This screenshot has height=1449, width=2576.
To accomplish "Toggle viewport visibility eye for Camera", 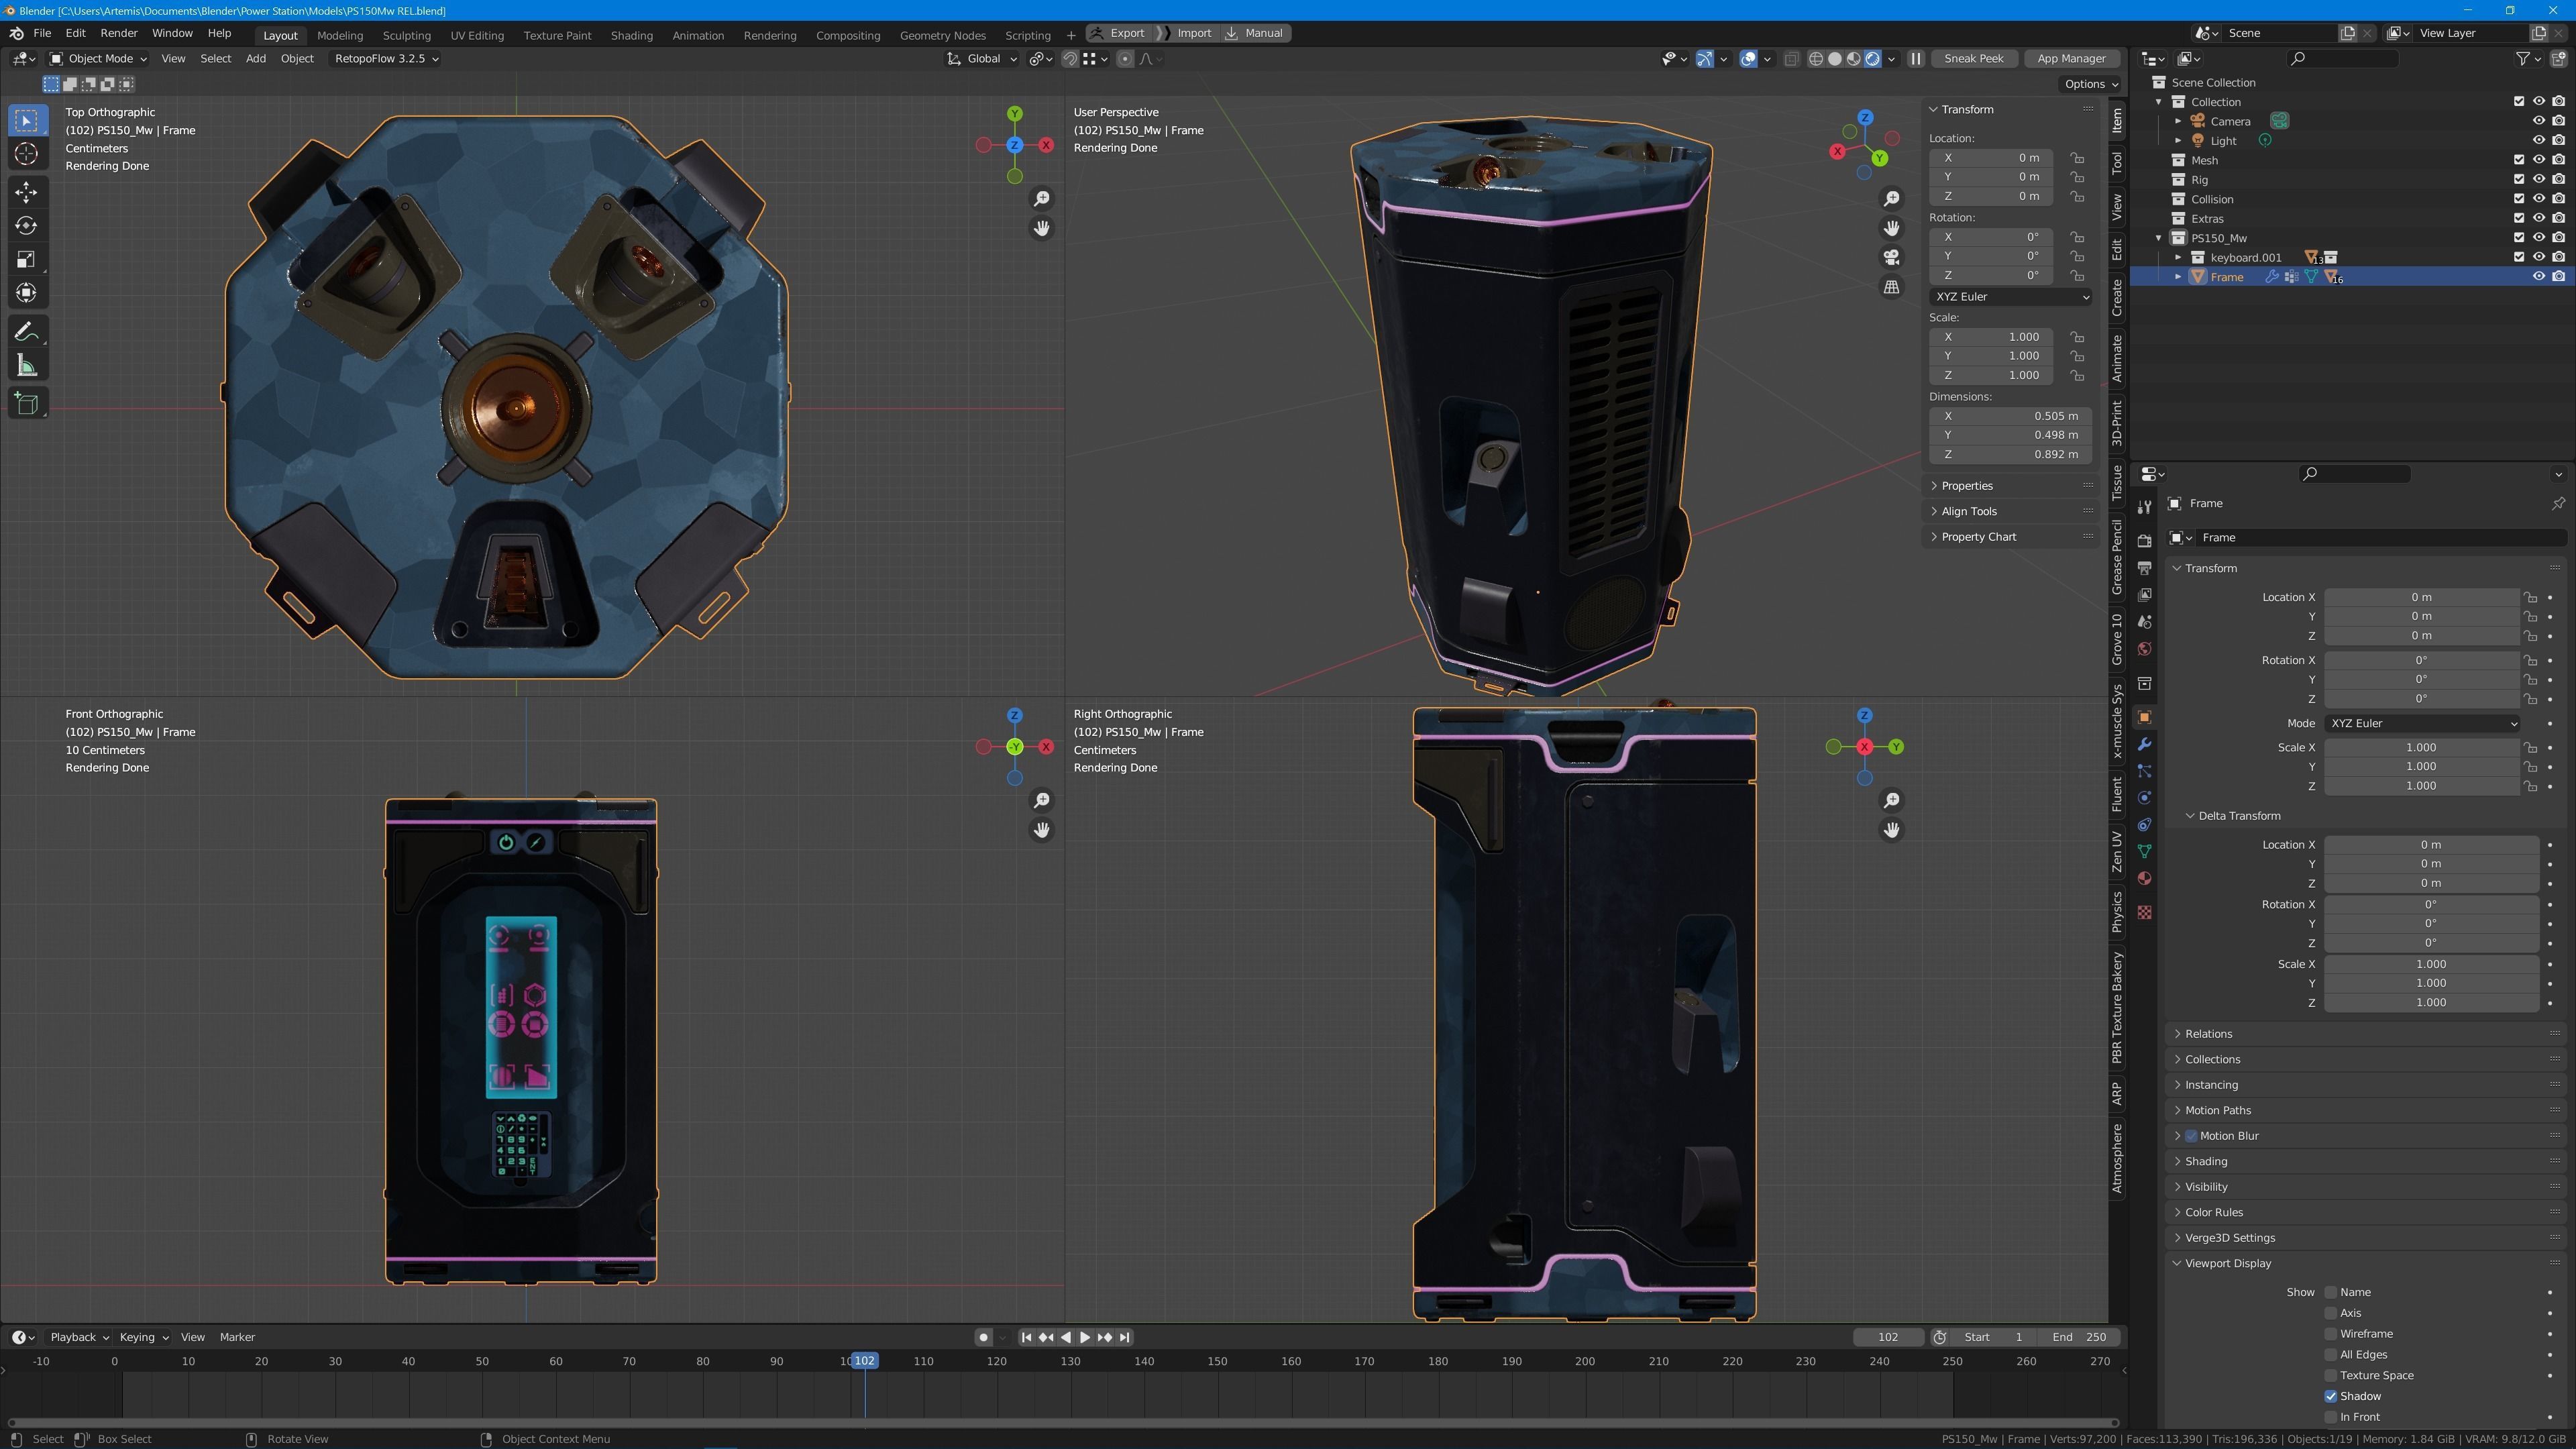I will (2538, 121).
